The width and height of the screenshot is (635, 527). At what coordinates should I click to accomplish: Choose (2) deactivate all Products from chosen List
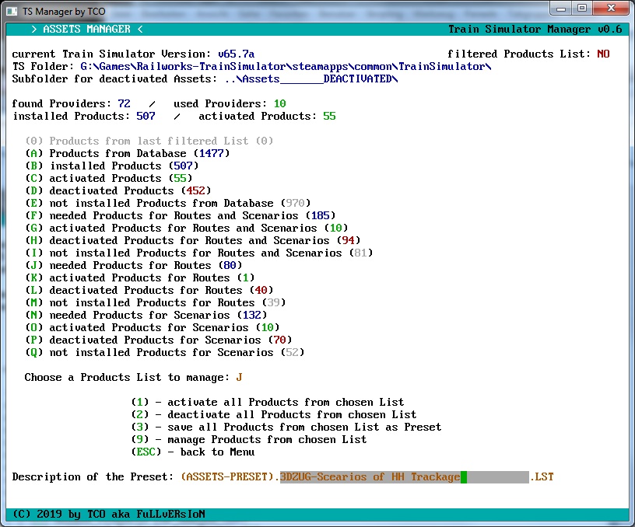tap(273, 414)
